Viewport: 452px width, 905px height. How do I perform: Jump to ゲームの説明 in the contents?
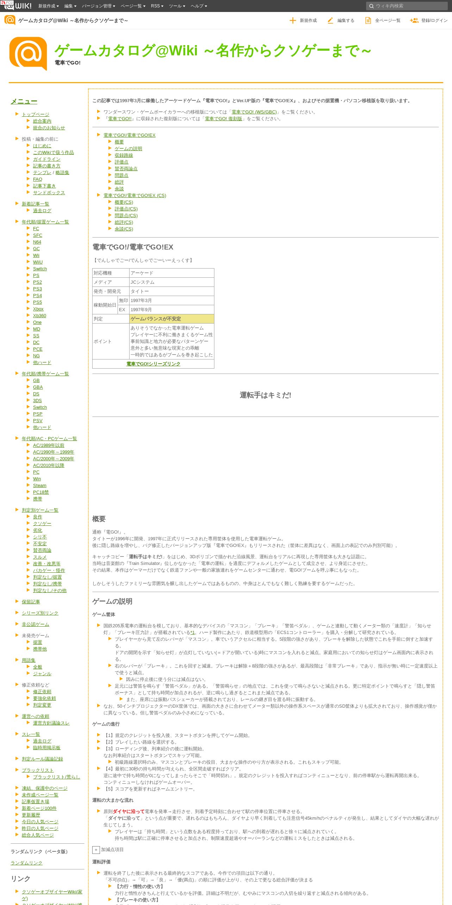pos(128,149)
